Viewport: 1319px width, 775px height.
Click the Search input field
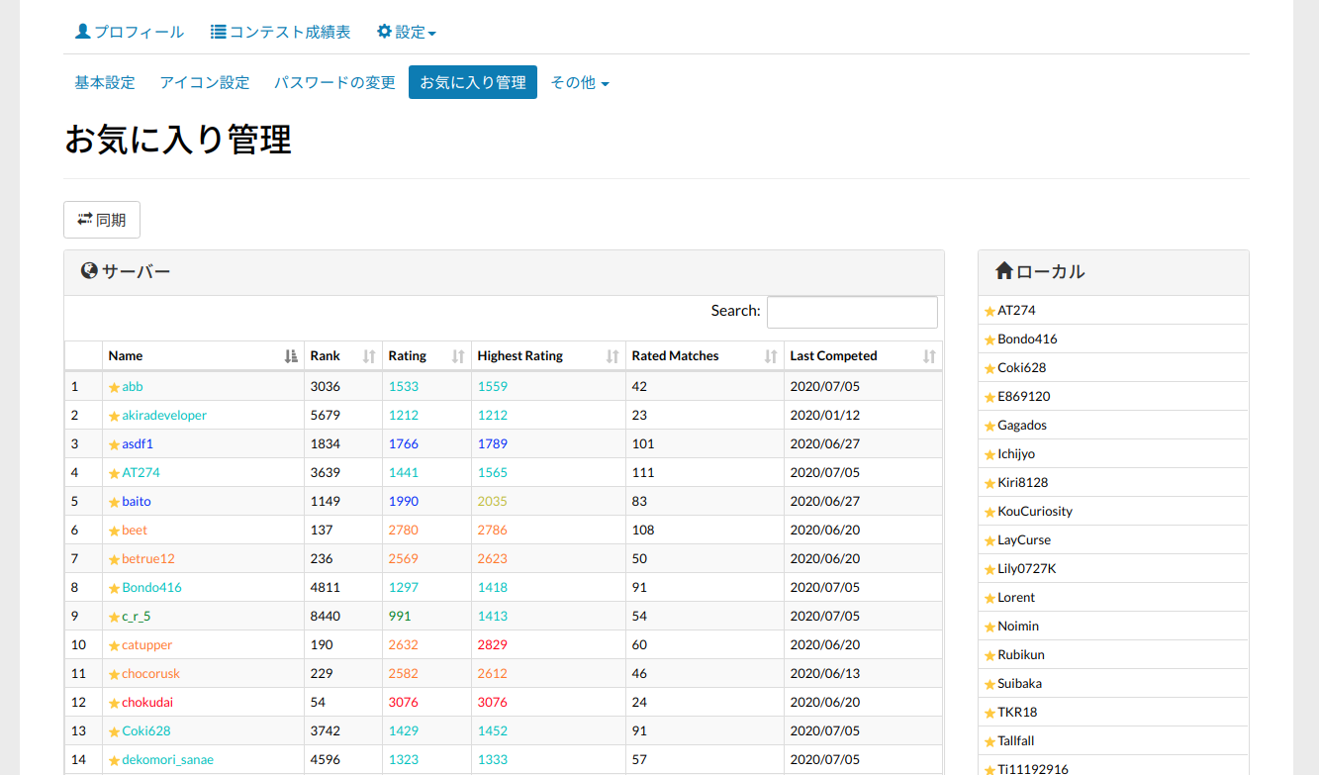(x=852, y=312)
